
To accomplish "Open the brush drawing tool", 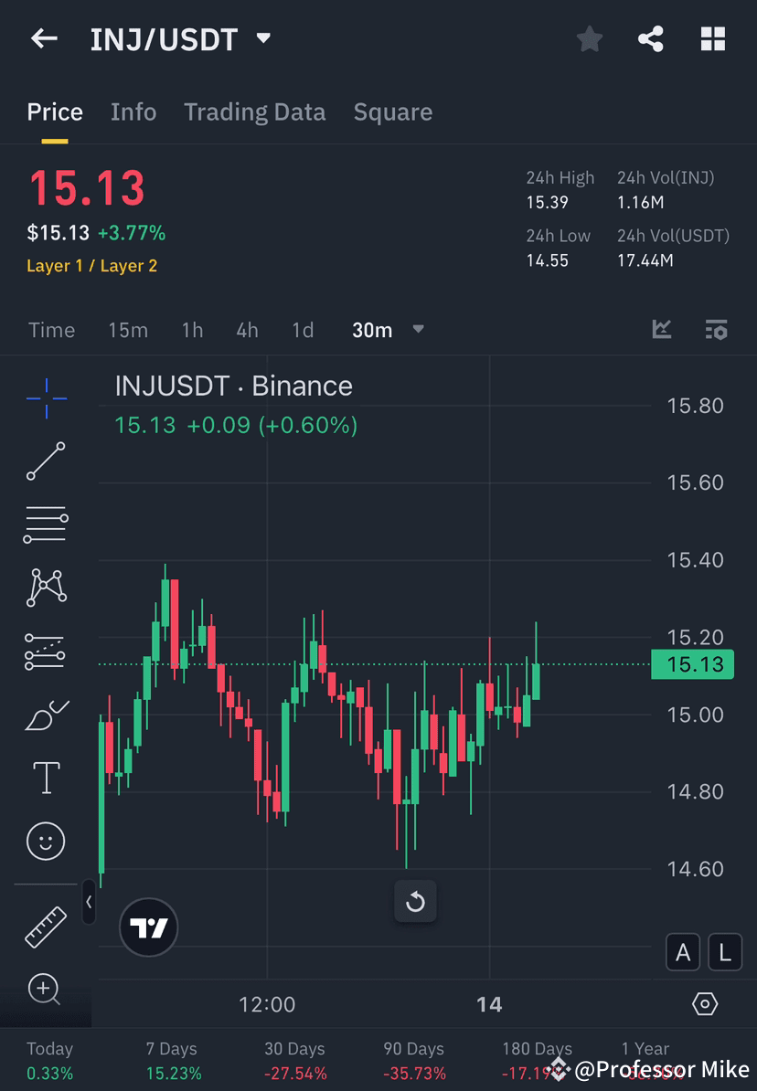I will (46, 714).
